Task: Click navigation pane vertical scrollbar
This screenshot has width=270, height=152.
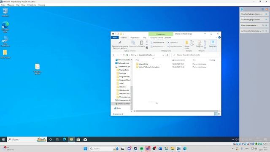Action: (132, 98)
